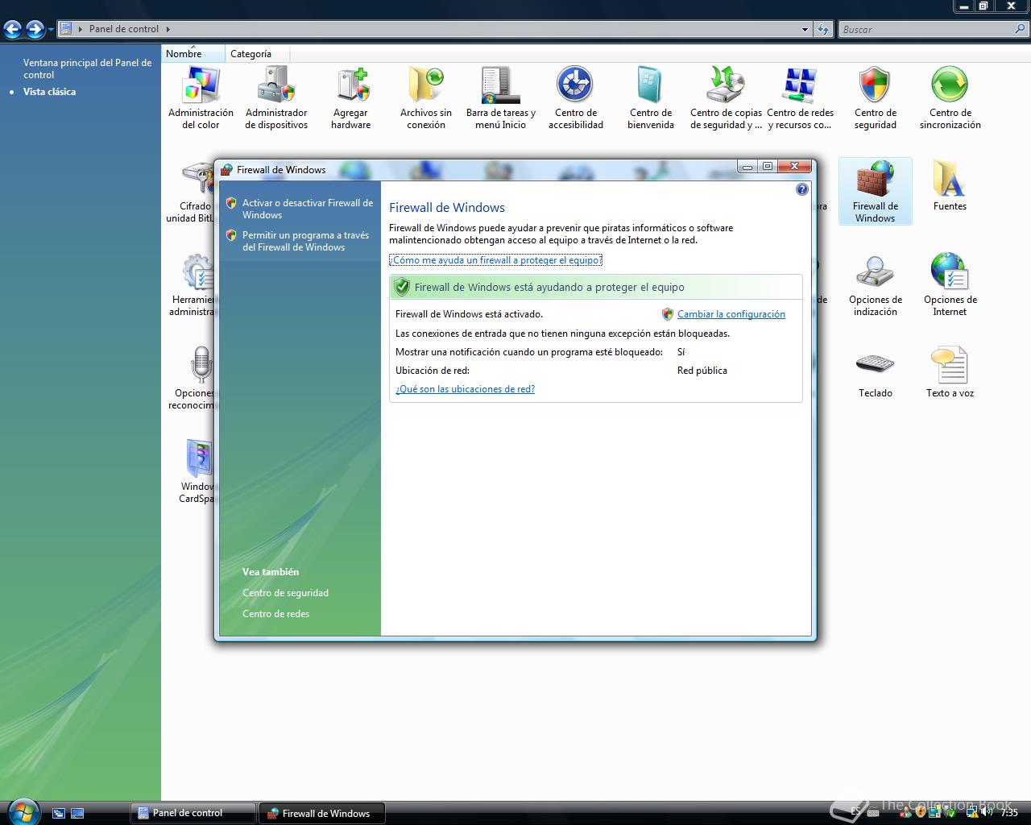Open address bar history dropdown arrow

[x=805, y=29]
